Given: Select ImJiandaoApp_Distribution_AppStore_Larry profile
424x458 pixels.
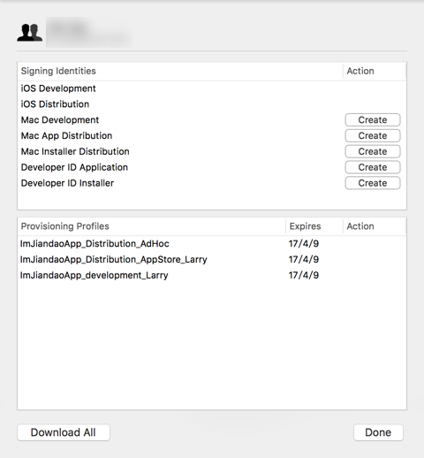Looking at the screenshot, I should 212,259.
